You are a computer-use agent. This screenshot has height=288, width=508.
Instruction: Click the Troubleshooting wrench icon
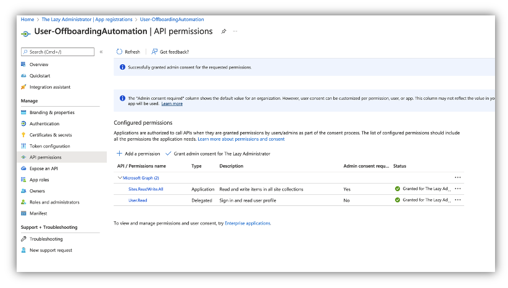coord(23,239)
